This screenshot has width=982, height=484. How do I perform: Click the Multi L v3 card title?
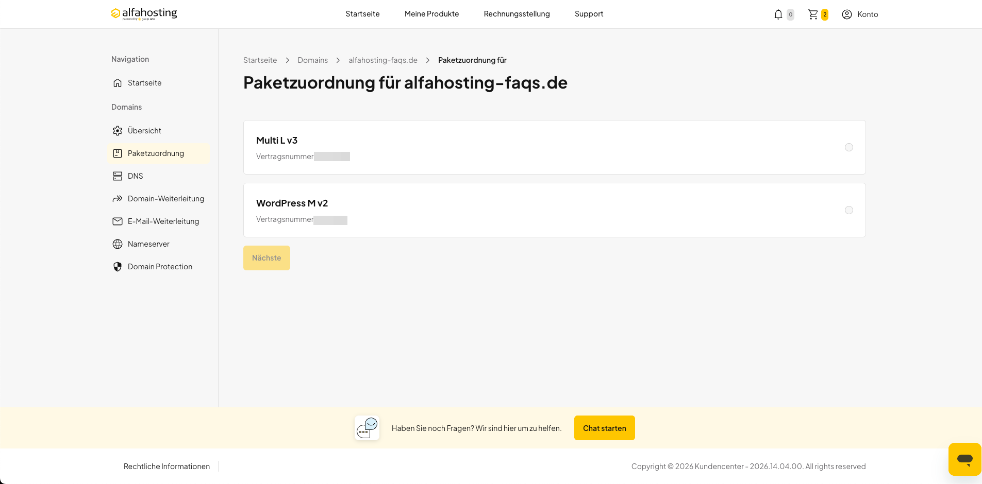pyautogui.click(x=277, y=141)
